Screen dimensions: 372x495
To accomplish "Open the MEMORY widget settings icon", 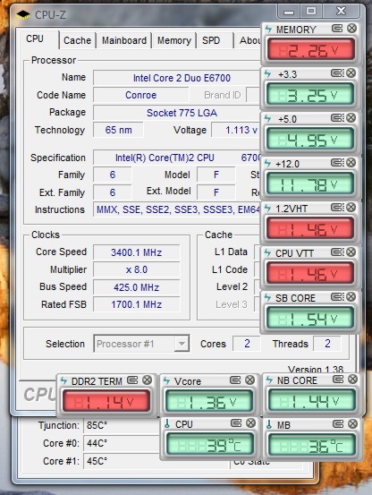I will pyautogui.click(x=337, y=29).
